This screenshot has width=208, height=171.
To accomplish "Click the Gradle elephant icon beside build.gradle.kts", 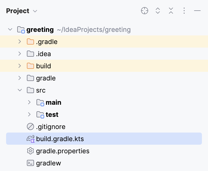I will pos(30,139).
